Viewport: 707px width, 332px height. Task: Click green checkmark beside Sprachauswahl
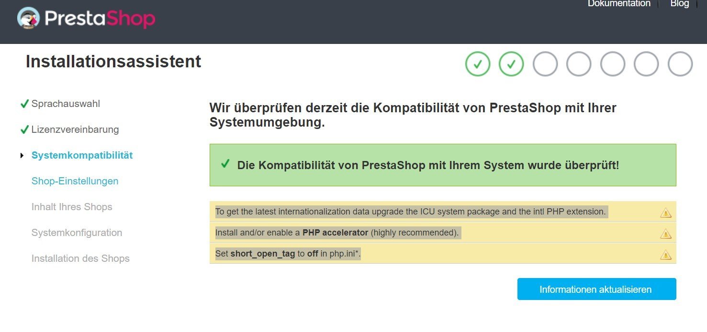tap(24, 104)
